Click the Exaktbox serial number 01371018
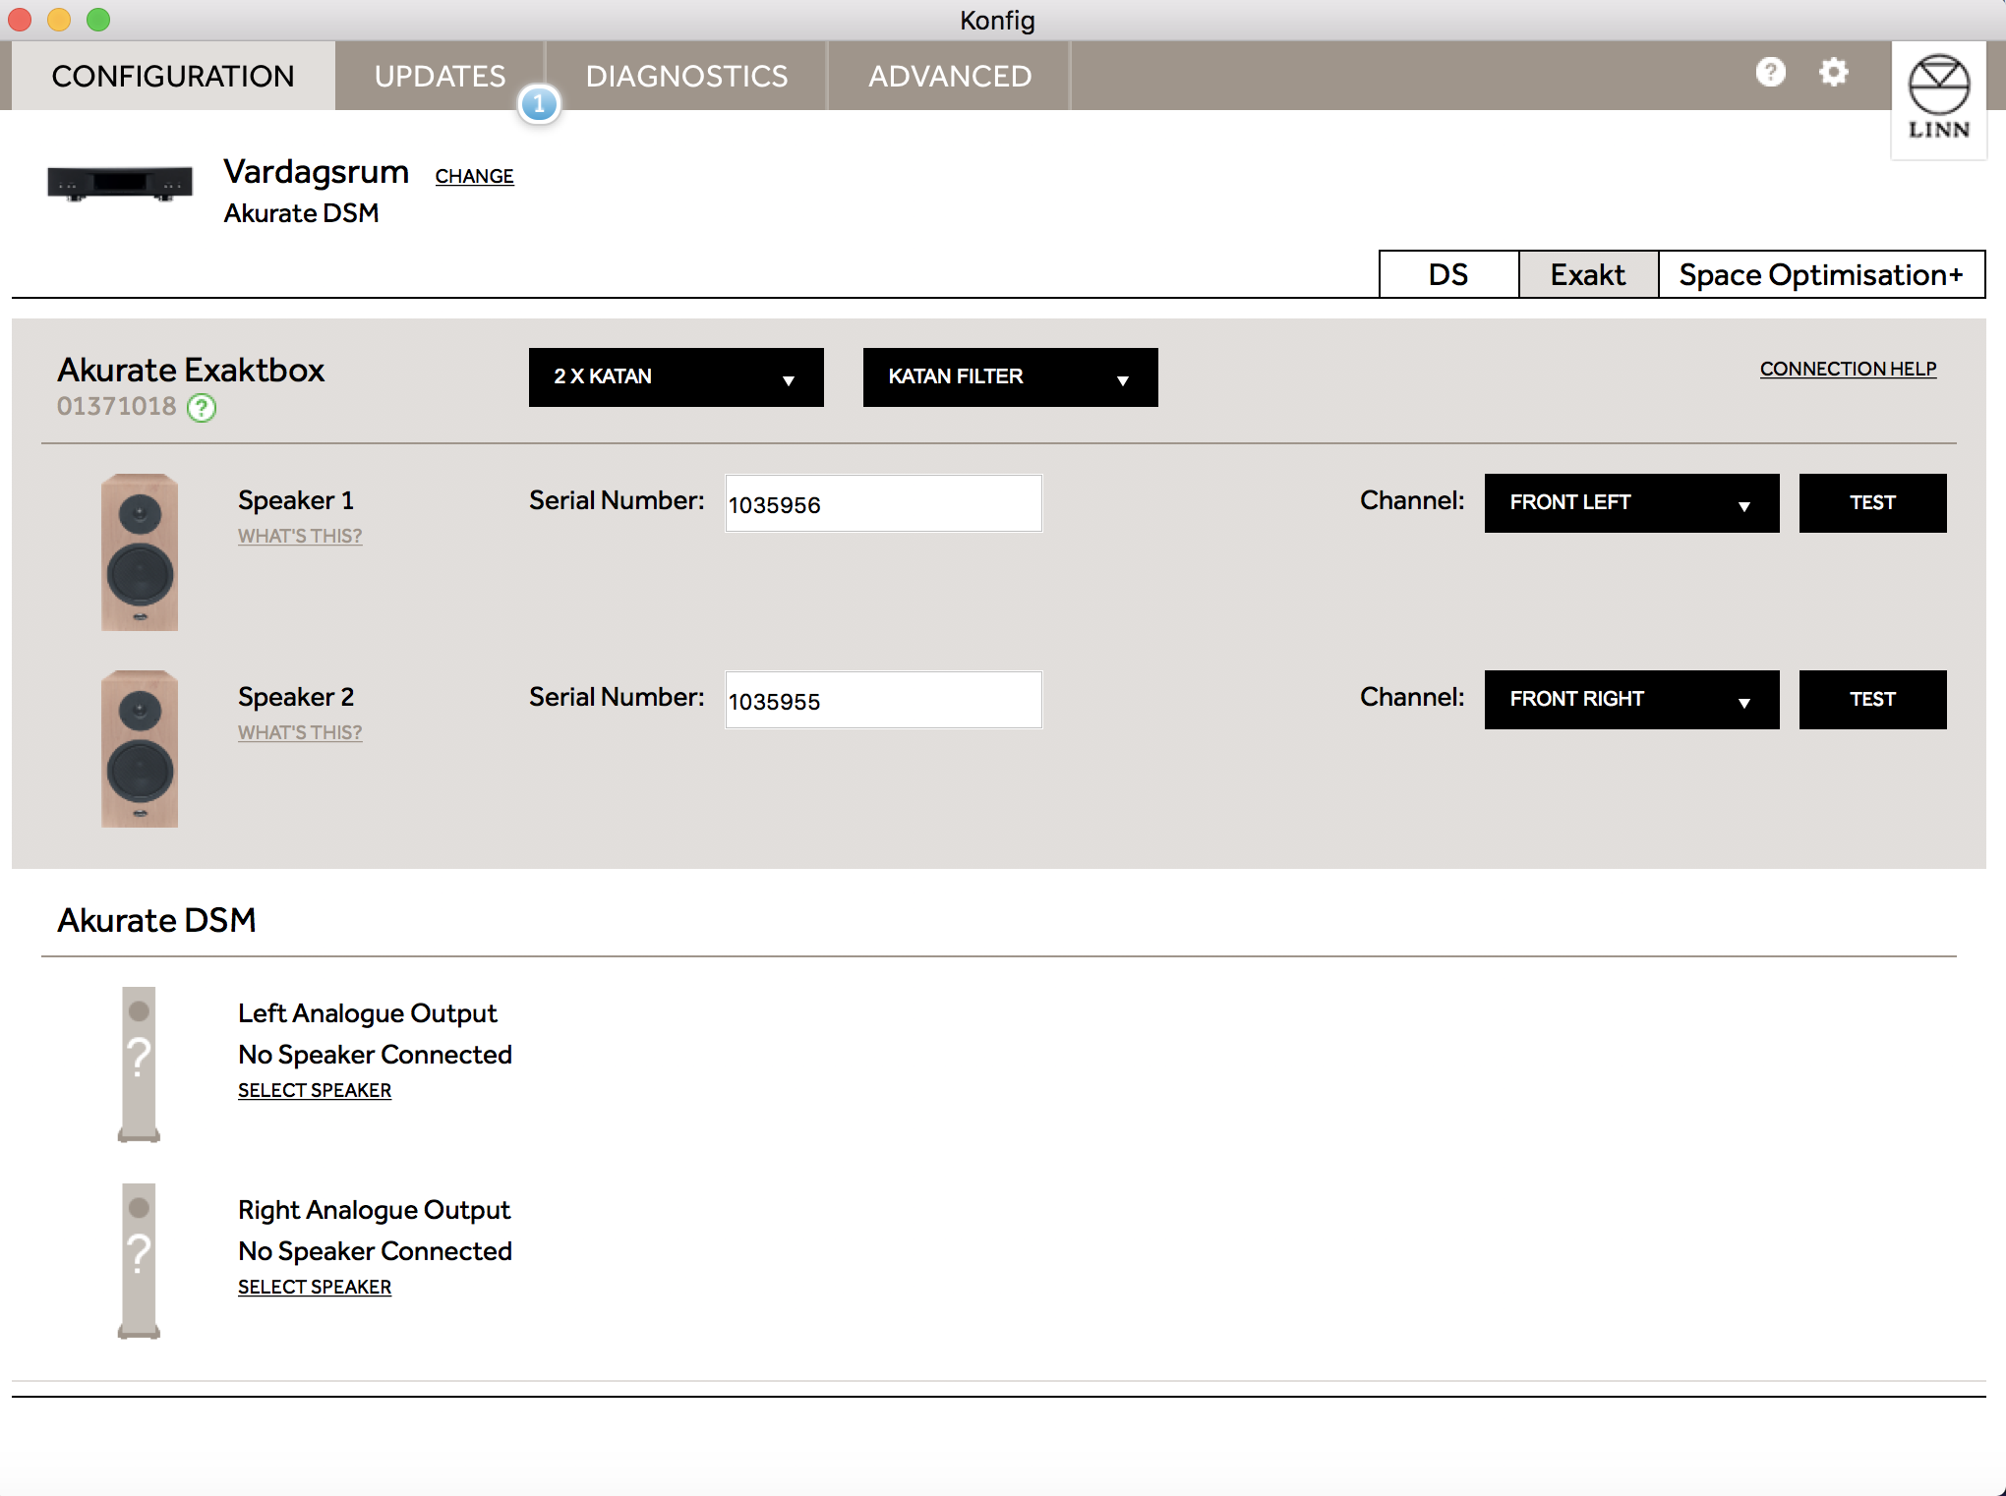This screenshot has height=1496, width=2006. (x=116, y=406)
